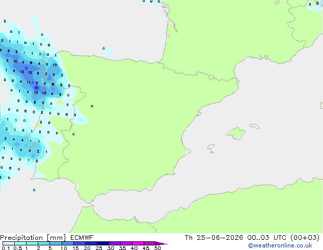Click the 40–45 mm magenta legend swatch
This screenshot has height=250, width=323.
click(x=138, y=243)
